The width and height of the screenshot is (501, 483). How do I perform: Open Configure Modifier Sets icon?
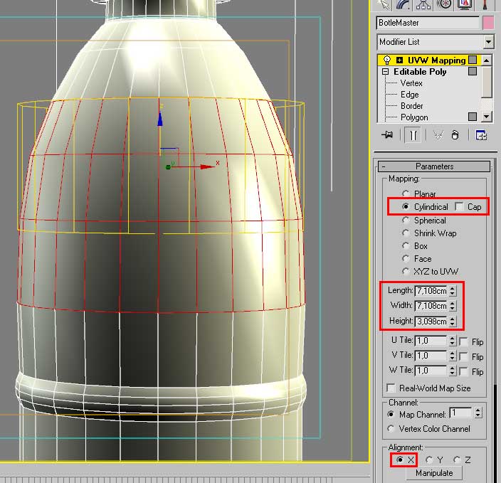pos(481,134)
